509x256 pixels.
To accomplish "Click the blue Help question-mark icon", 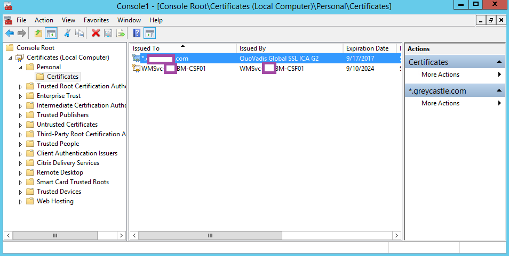I will 137,33.
